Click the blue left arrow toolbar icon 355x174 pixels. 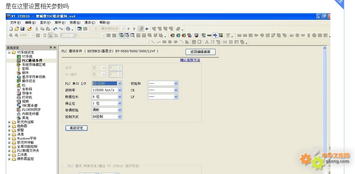click(x=147, y=29)
